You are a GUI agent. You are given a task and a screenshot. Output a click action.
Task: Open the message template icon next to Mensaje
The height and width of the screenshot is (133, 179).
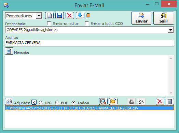pyautogui.click(x=9, y=51)
